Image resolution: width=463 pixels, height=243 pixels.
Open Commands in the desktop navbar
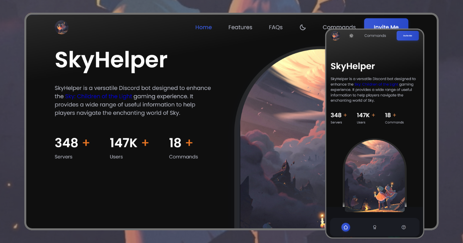pyautogui.click(x=339, y=27)
